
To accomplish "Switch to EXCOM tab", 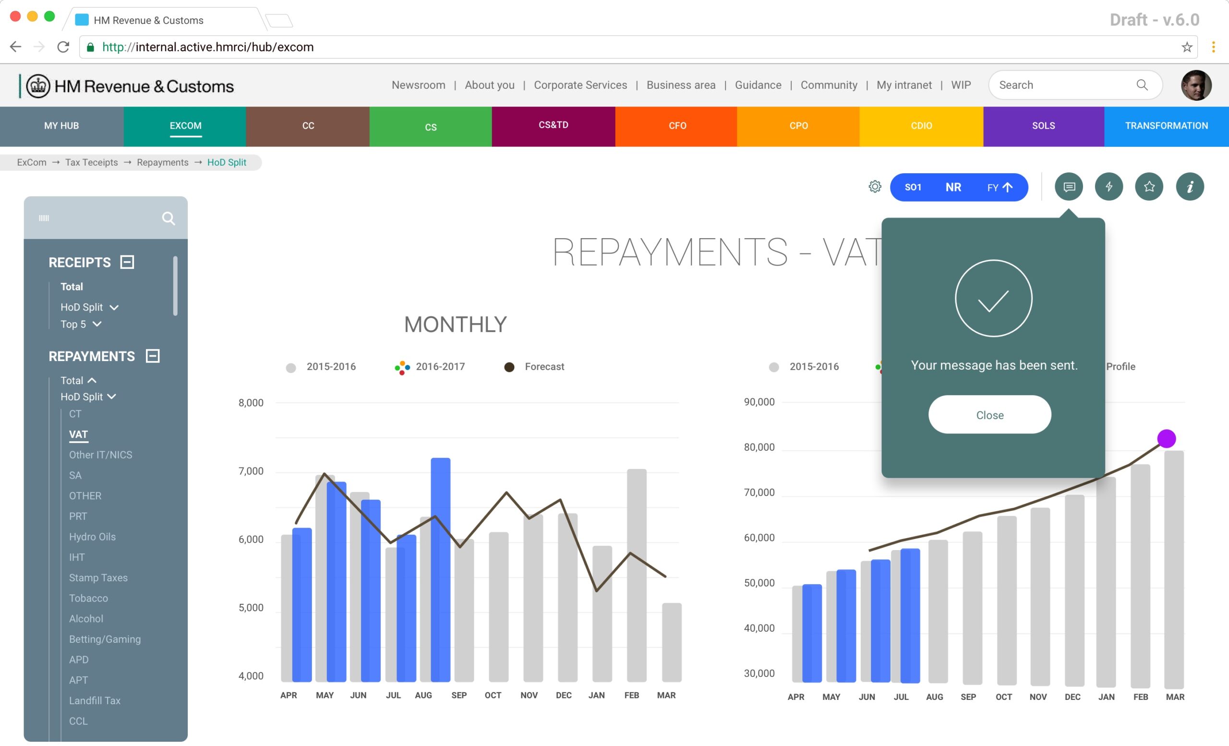I will click(185, 126).
